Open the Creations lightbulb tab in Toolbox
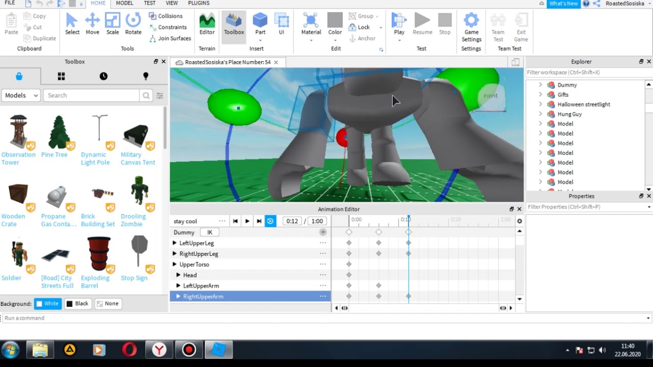This screenshot has width=653, height=367. coord(145,76)
